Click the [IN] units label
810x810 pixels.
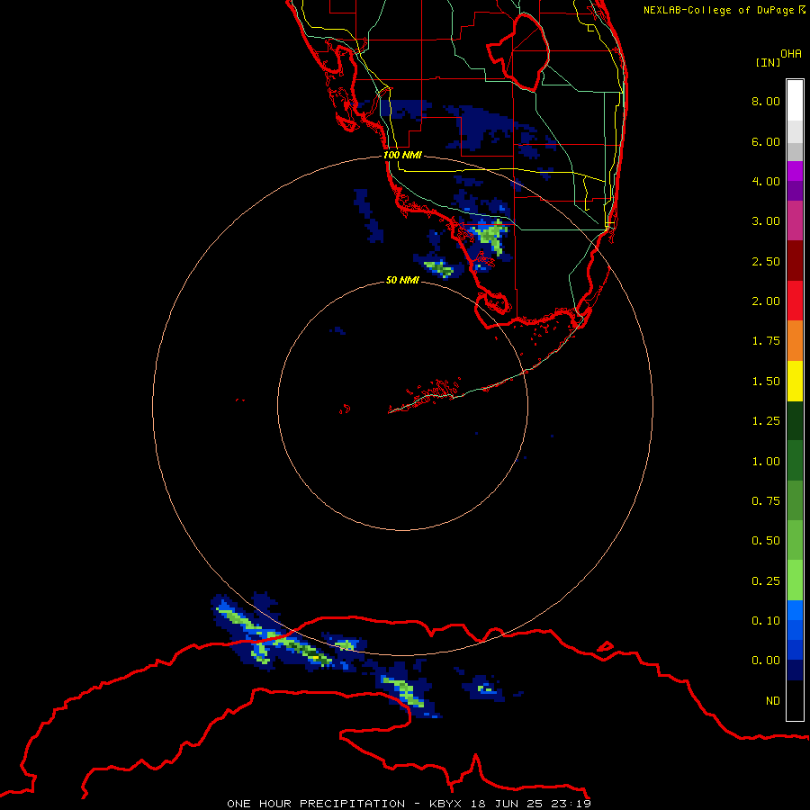(768, 62)
